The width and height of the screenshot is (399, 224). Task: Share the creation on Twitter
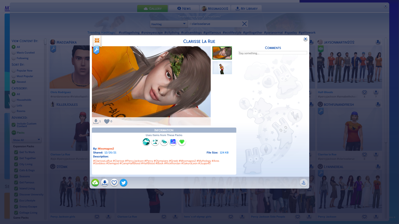[123, 183]
